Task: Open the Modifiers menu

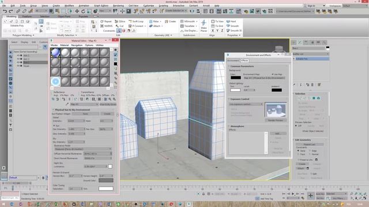Action: tap(69, 6)
